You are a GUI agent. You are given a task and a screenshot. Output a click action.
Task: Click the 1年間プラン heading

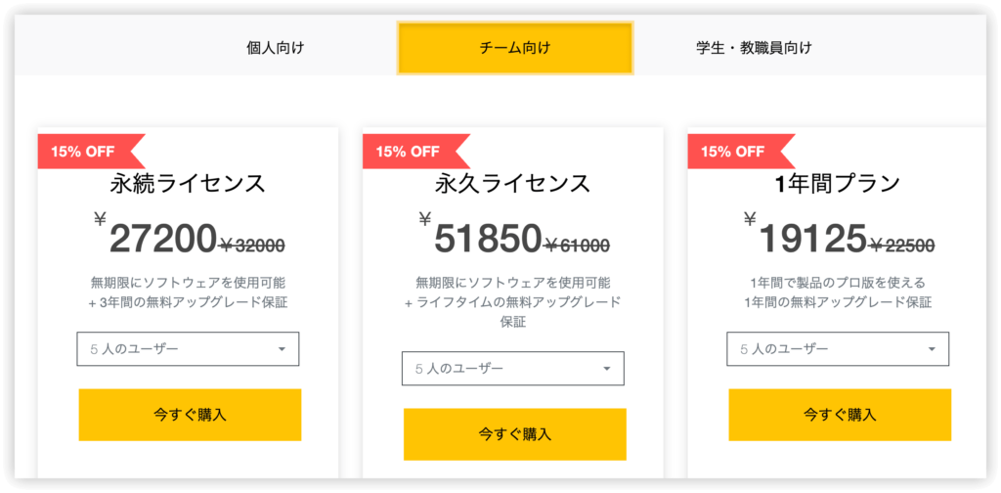tap(838, 183)
